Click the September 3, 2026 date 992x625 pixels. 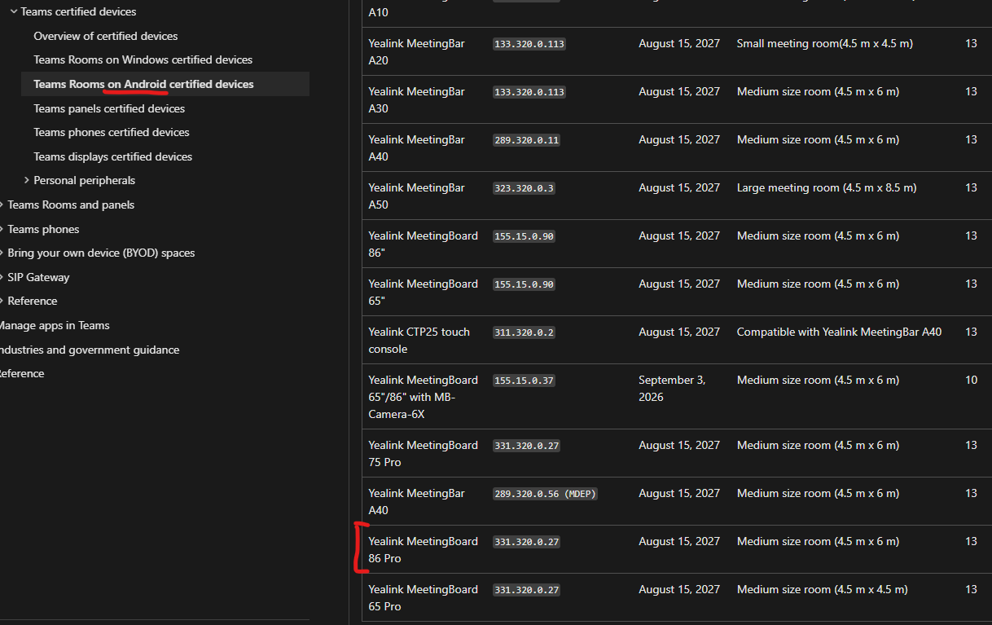(672, 389)
